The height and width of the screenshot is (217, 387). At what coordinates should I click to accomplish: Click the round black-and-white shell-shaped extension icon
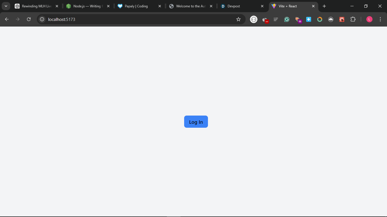pyautogui.click(x=331, y=19)
